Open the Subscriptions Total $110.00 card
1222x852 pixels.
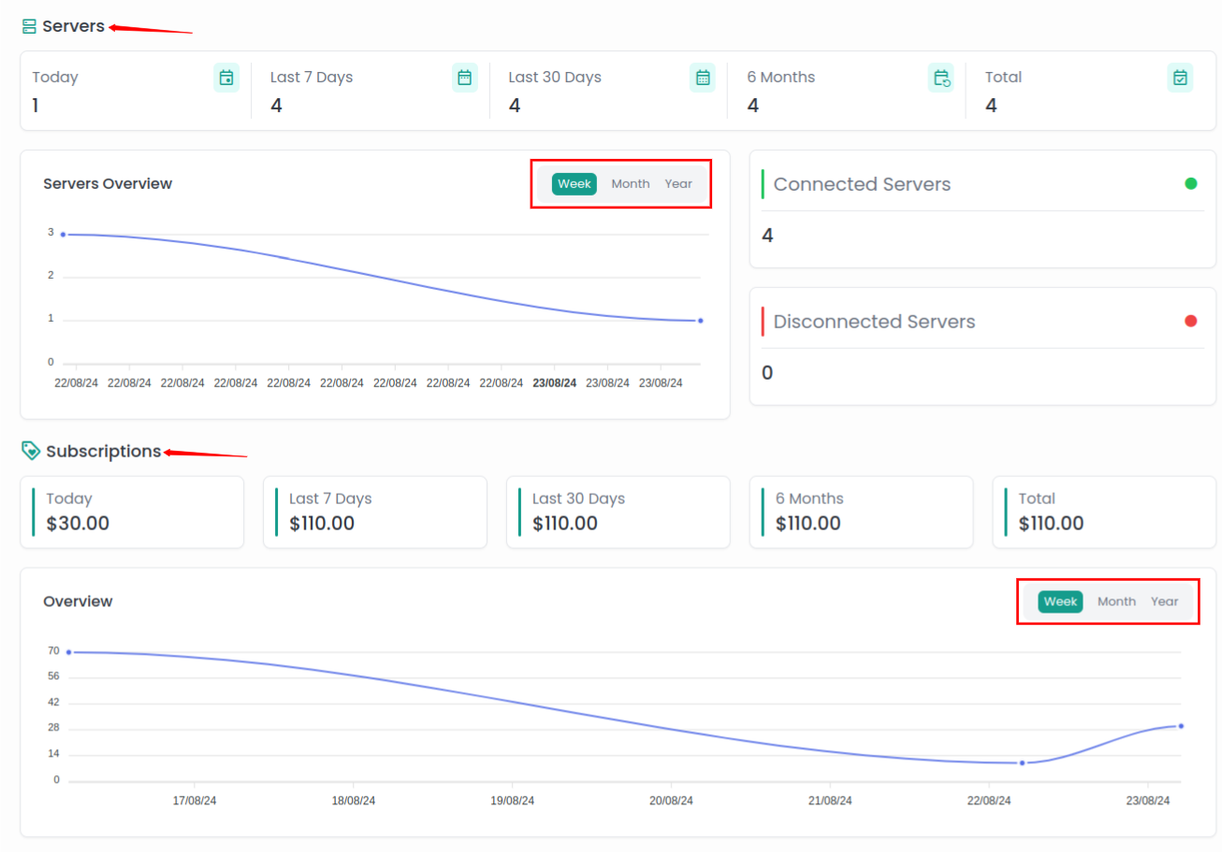(x=1104, y=513)
